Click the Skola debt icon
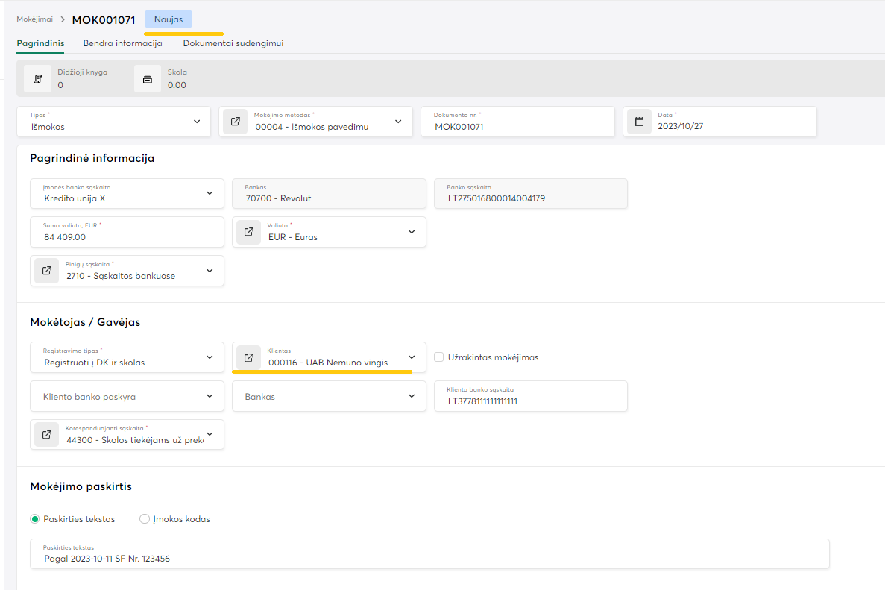 [148, 78]
